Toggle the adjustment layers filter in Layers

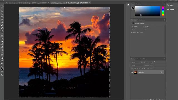click(144, 62)
